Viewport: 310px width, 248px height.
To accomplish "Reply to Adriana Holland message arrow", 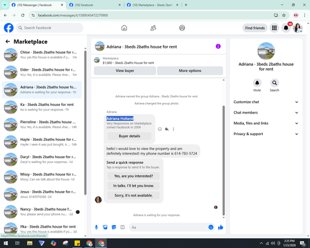I will 167,129.
